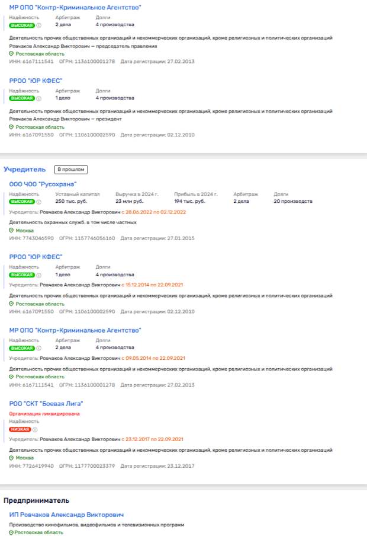
Task: Click the red НИЗКАЯ reliability badge
Action: (20, 429)
